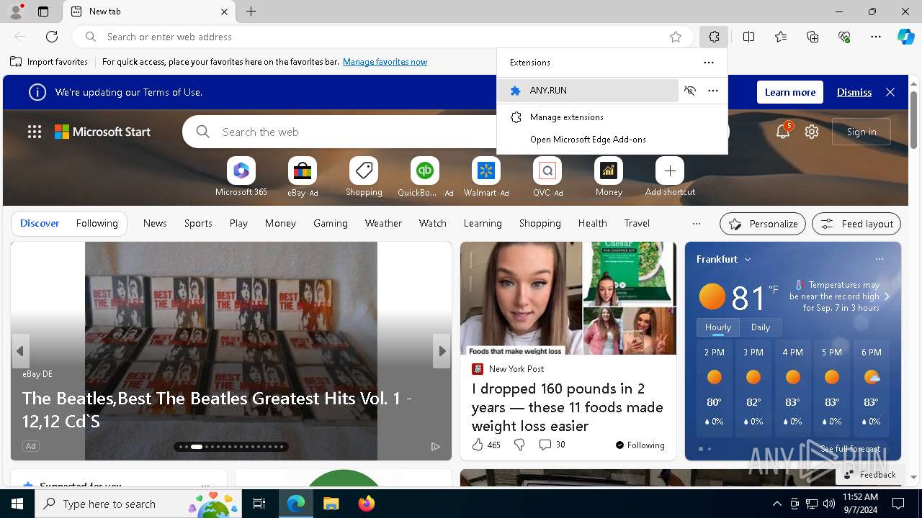922x518 pixels.
Task: Open the Microsoft Start app launcher grid
Action: (x=34, y=132)
